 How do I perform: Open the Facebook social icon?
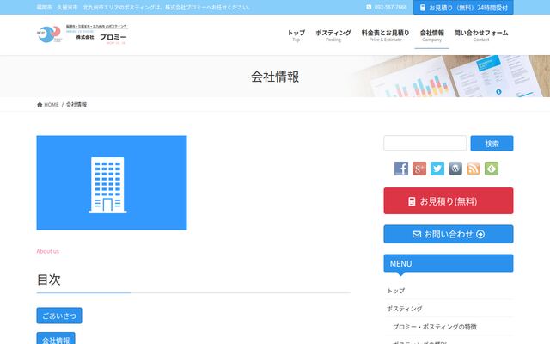click(x=401, y=169)
